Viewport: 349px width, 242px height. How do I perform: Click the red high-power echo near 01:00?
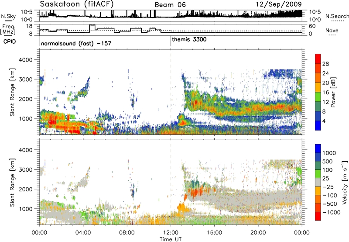(x=52, y=122)
